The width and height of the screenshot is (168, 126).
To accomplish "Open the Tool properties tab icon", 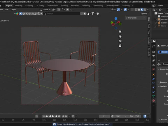I will click(154, 47).
